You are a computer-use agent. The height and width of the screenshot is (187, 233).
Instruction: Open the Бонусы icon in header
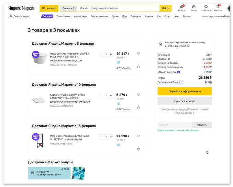(181, 8)
